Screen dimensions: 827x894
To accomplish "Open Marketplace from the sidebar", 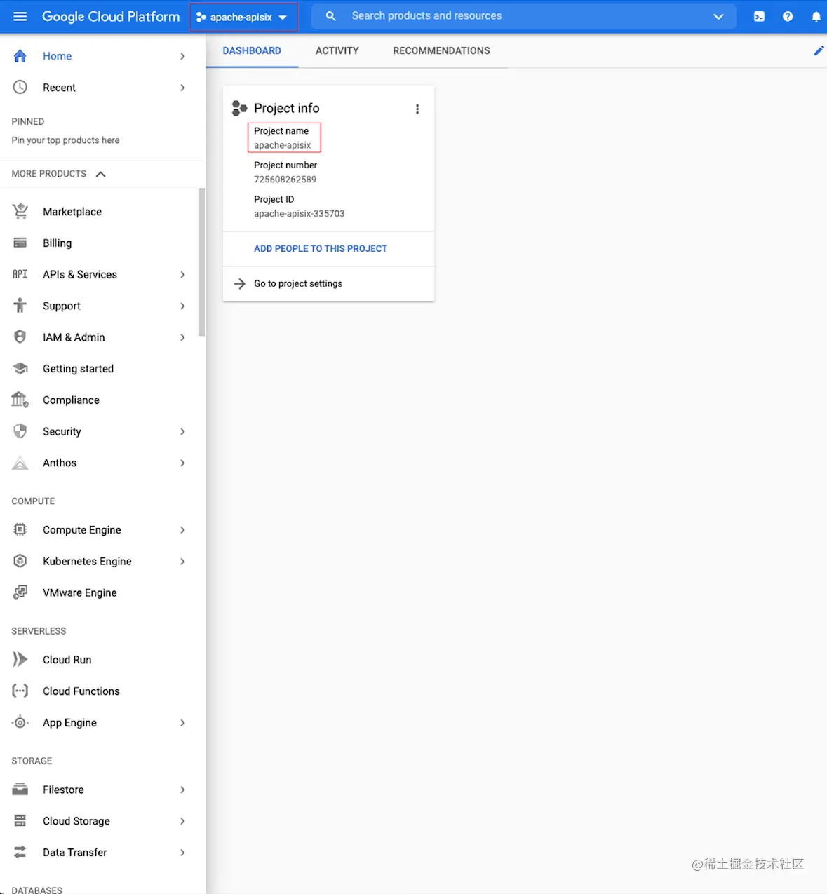I will 72,212.
